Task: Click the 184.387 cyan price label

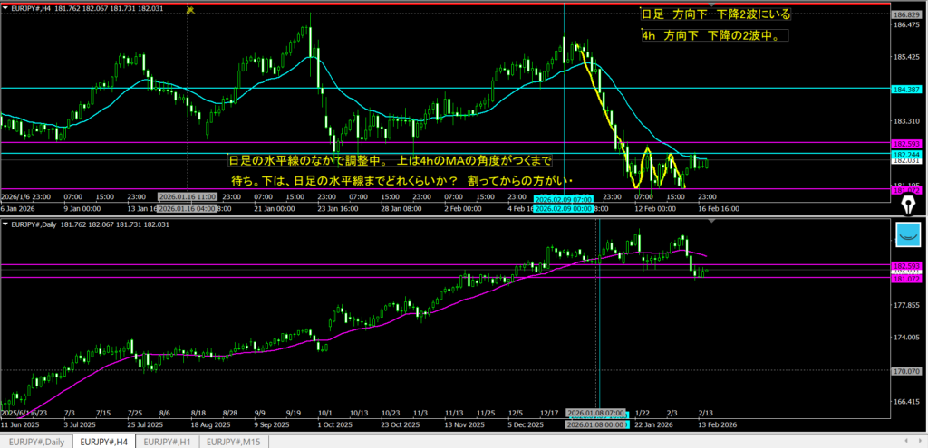Action: [x=907, y=89]
